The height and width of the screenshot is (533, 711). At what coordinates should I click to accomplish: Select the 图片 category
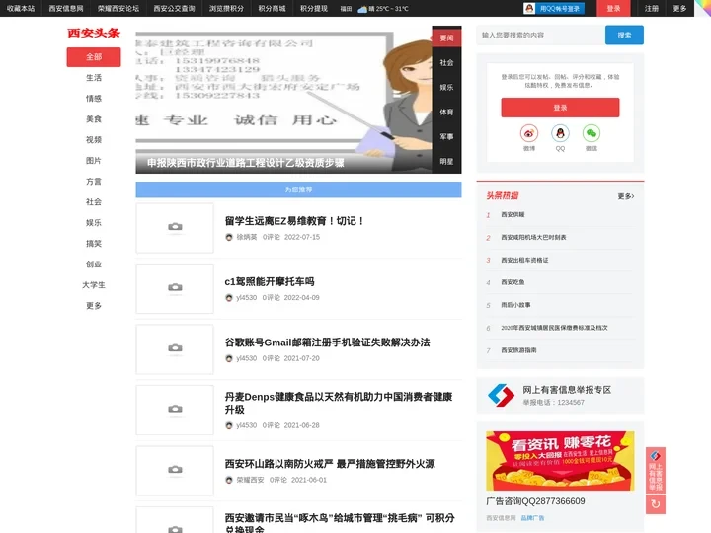94,161
